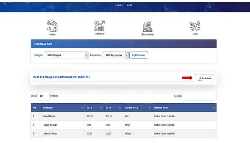Expand the Pilih Kecamatan dropdown

(x=115, y=55)
